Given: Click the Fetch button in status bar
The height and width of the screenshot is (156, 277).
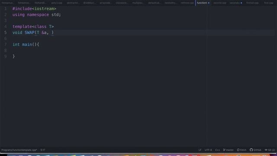Looking at the screenshot, I should [242, 150].
